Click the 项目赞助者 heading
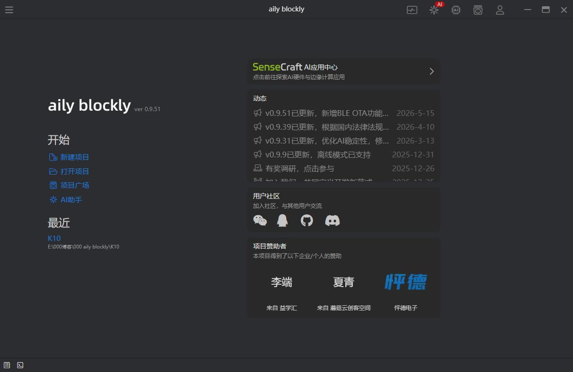The width and height of the screenshot is (573, 372). [270, 246]
